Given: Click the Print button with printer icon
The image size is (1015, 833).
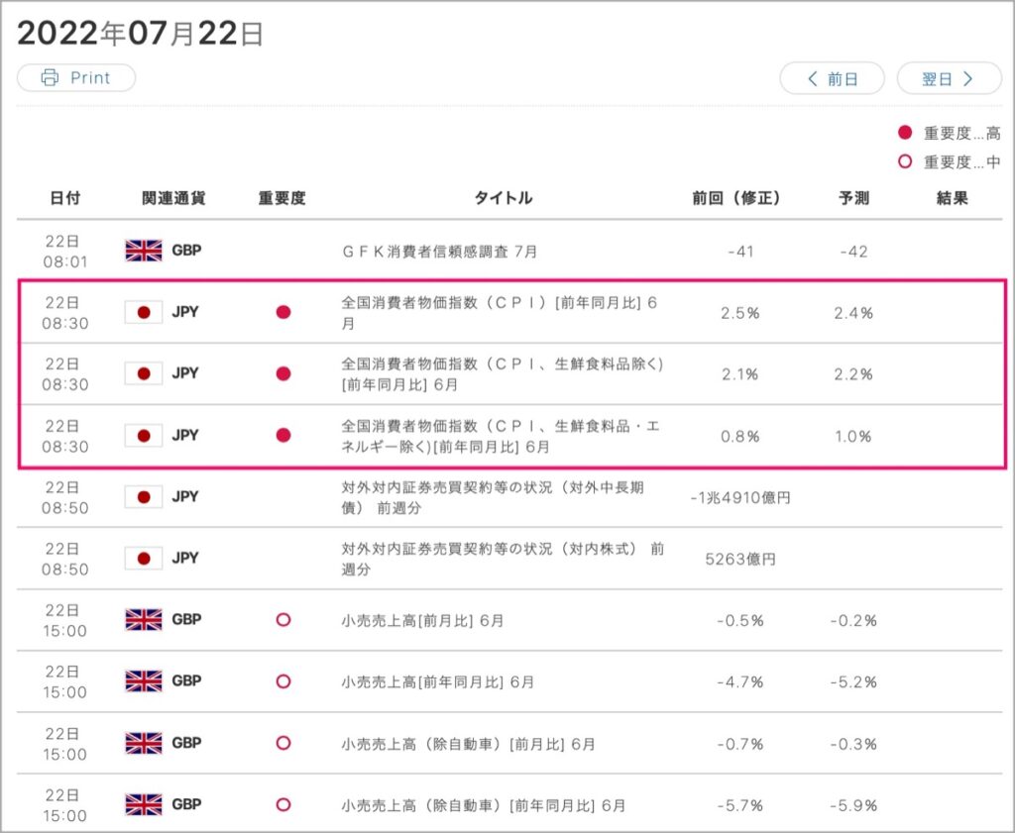Looking at the screenshot, I should [x=76, y=77].
